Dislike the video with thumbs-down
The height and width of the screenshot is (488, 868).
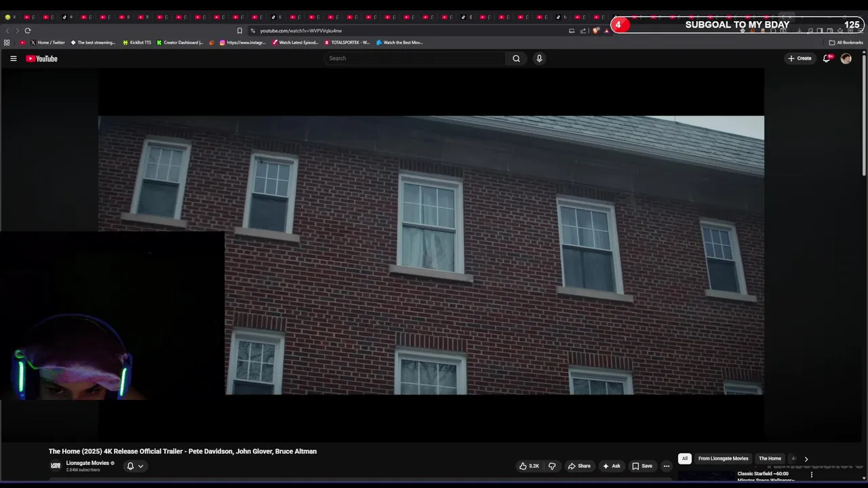552,466
